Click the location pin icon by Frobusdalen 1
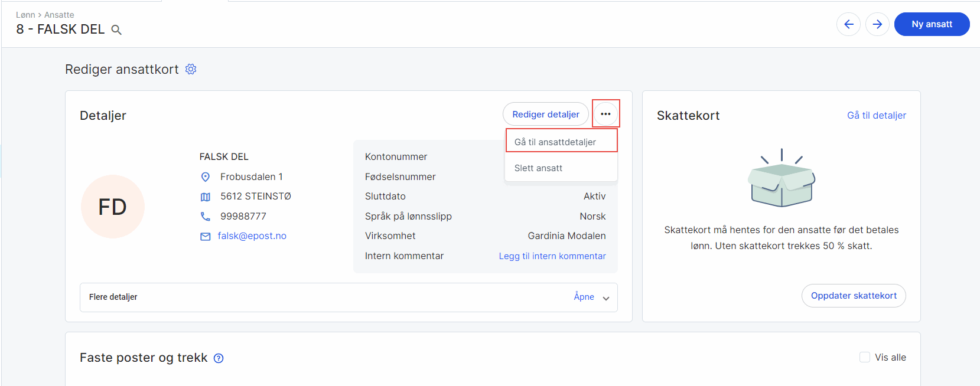This screenshot has width=980, height=386. click(x=206, y=177)
